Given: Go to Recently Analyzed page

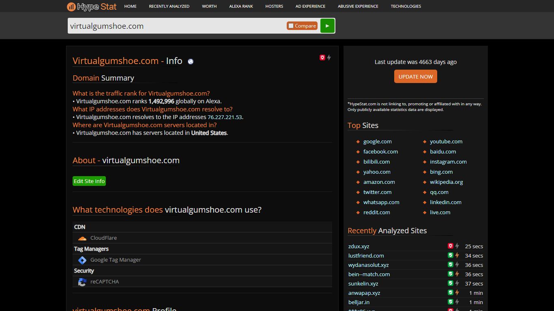Looking at the screenshot, I should [169, 6].
